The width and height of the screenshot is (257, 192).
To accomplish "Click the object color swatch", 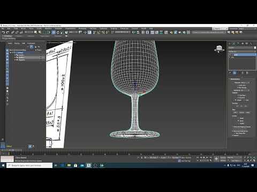I will tap(255, 48).
